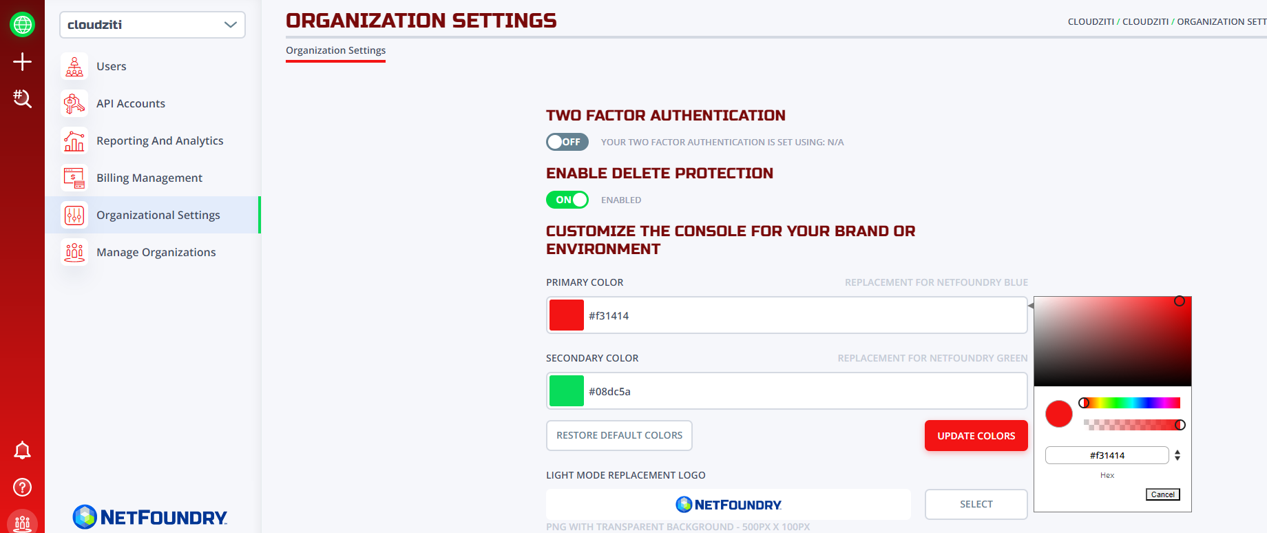Click the Billing Management icon
Viewport: 1267px width, 533px height.
(x=74, y=178)
